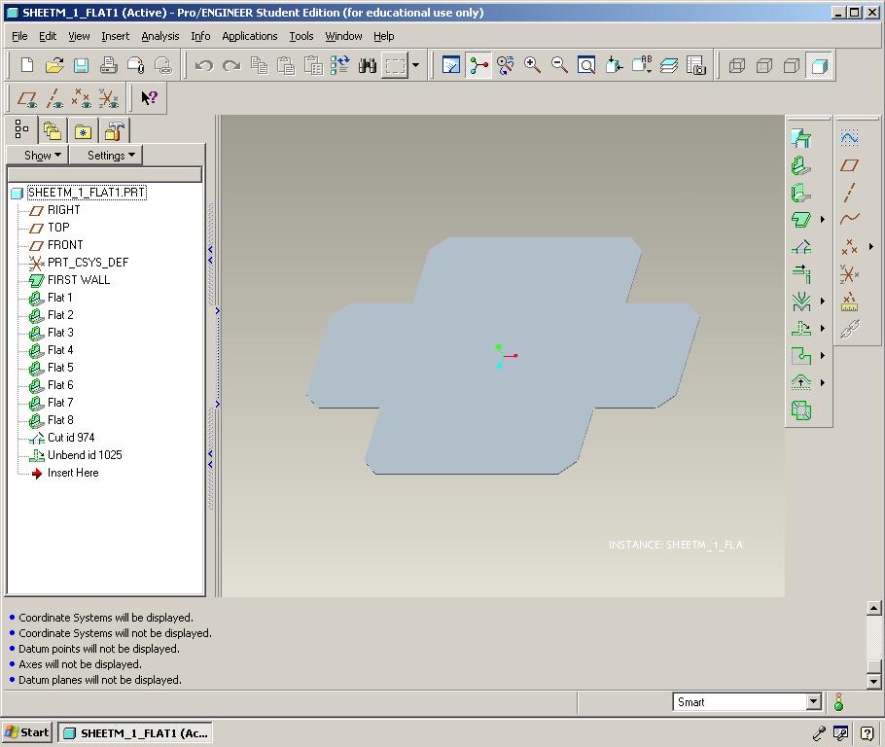Toggle datum plane display icon
The image size is (885, 747).
pyautogui.click(x=28, y=98)
